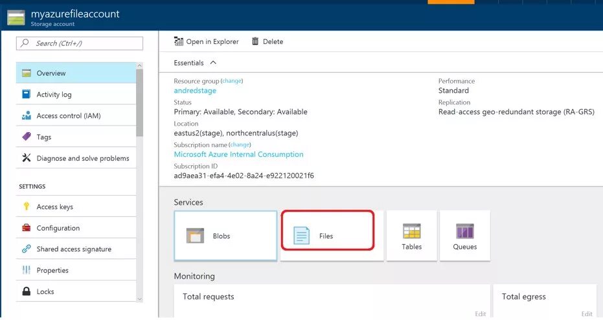Click the Search (Ctrl+/) input field
This screenshot has width=603, height=320.
click(80, 43)
